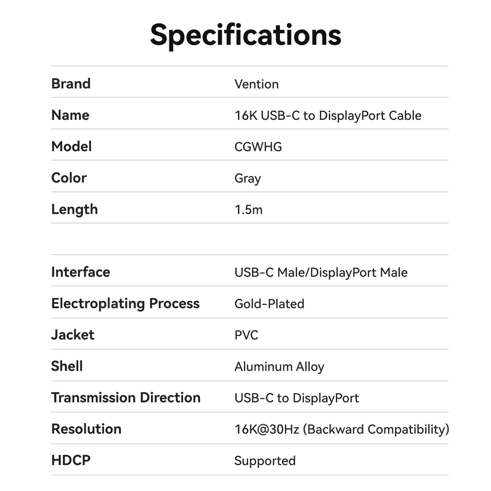The image size is (491, 491).
Task: Select the Gray color value
Action: tap(247, 178)
